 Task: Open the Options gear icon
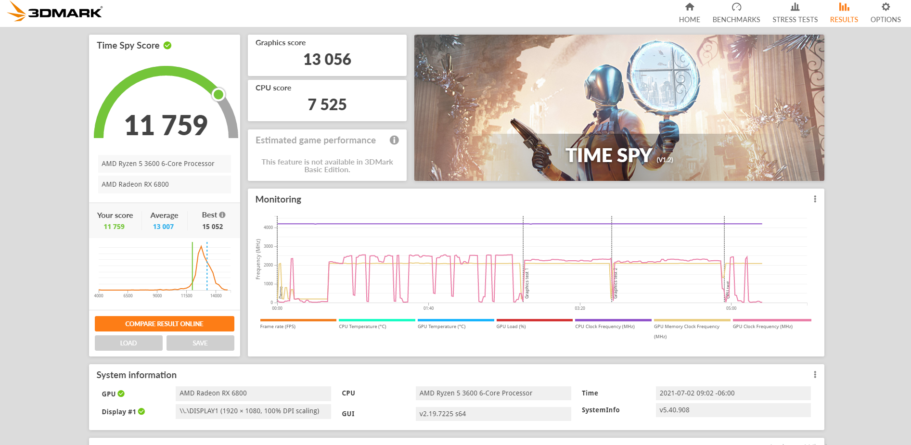pyautogui.click(x=885, y=7)
